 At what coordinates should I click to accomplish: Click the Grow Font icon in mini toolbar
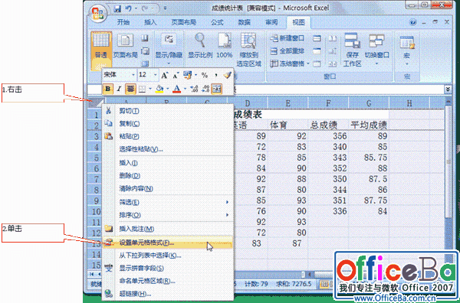164,75
